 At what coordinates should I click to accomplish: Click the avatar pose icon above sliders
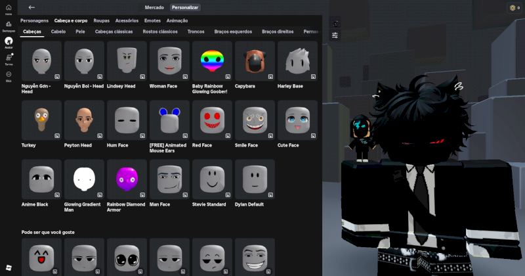(335, 23)
